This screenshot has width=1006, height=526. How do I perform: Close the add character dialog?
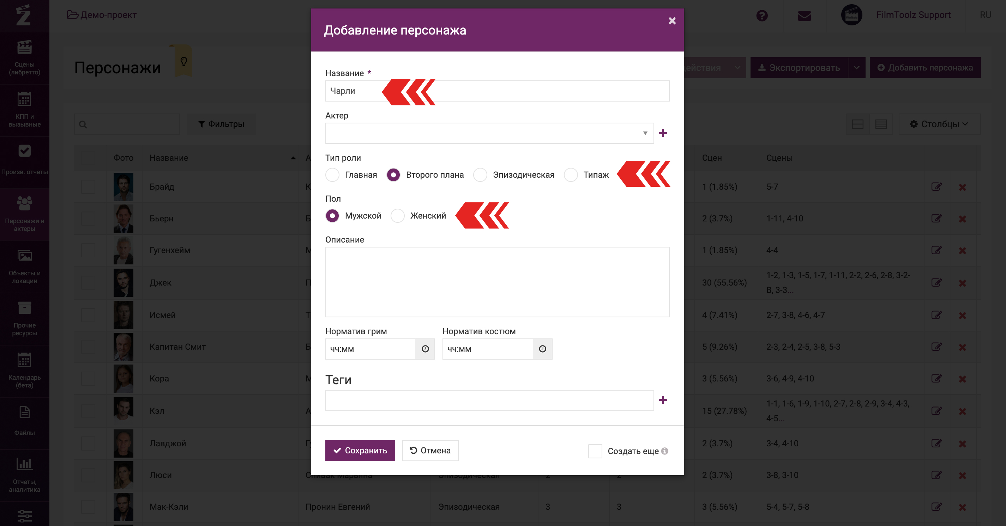[x=672, y=21]
